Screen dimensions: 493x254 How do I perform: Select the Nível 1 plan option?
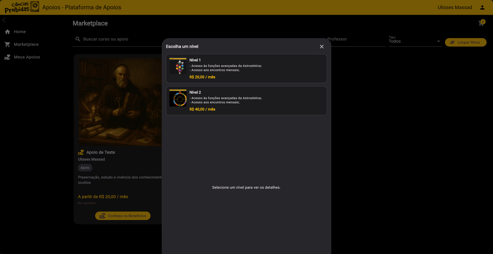tap(246, 68)
